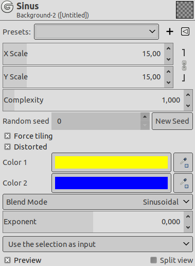195x266 pixels.
Task: Pick Color 1 with eyedropper icon
Action: [x=183, y=162]
